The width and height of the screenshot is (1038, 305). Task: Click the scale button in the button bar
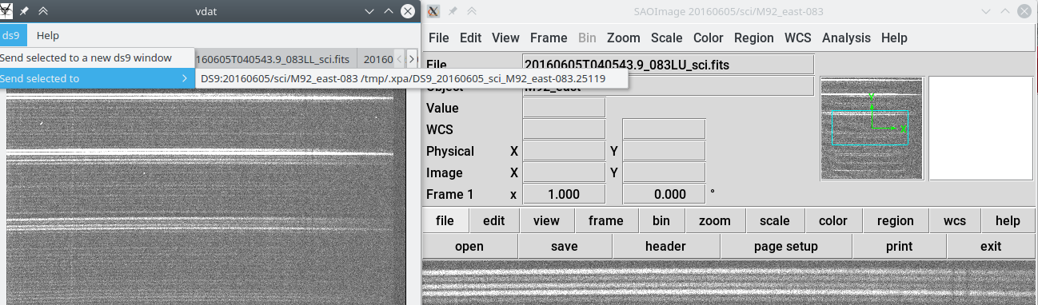(774, 221)
